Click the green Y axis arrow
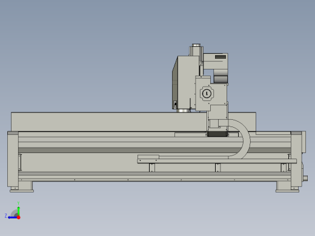315x236 pixels. [19, 211]
